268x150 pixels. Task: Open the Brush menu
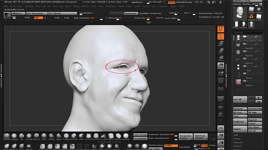(13, 6)
